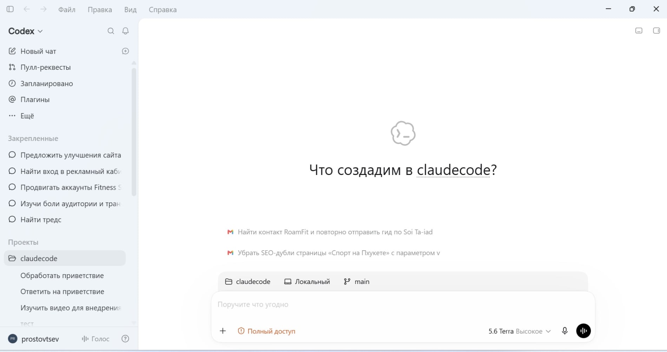667x352 pixels.
Task: Go forward with the right arrow
Action: 43,9
